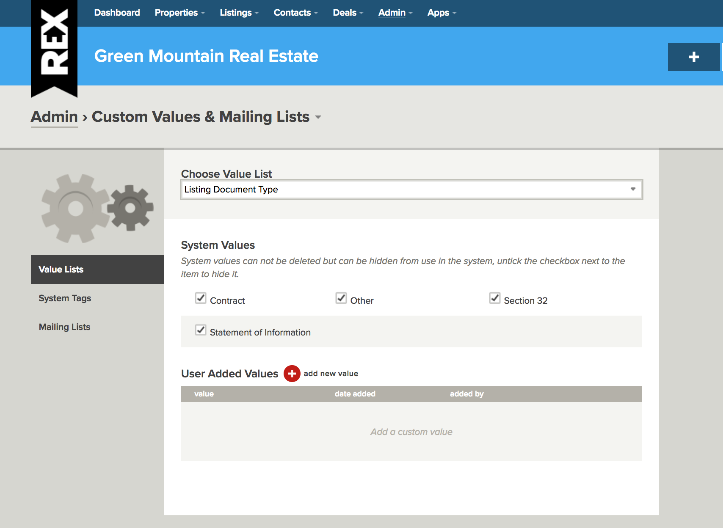Click the date added column header

[355, 394]
